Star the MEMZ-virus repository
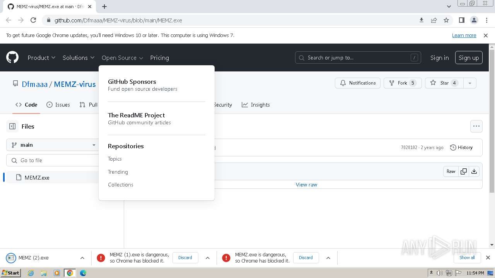Viewport: 495px width, 278px height. click(x=444, y=83)
